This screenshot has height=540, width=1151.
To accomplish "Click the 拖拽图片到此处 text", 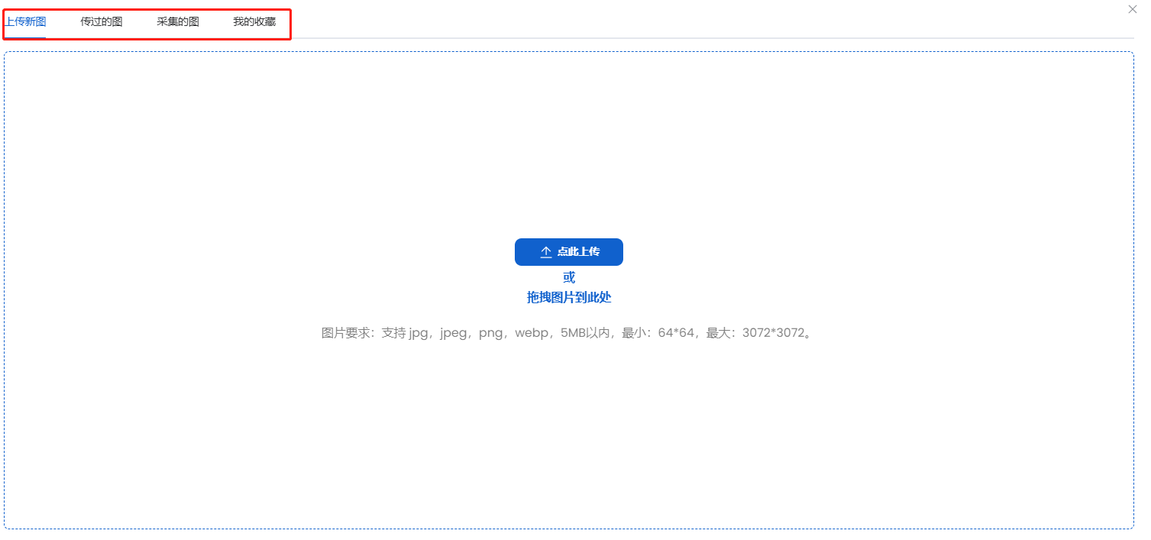I will click(569, 298).
